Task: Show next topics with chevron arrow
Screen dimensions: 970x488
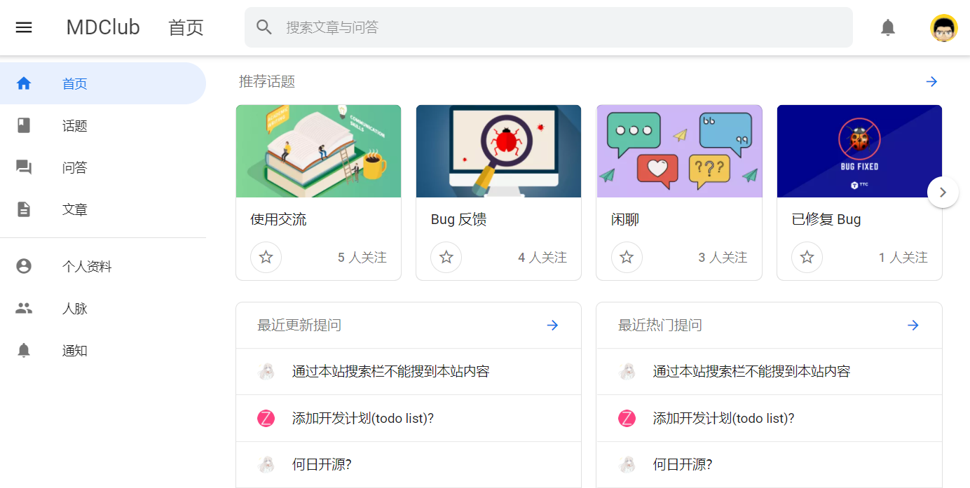Action: (943, 192)
